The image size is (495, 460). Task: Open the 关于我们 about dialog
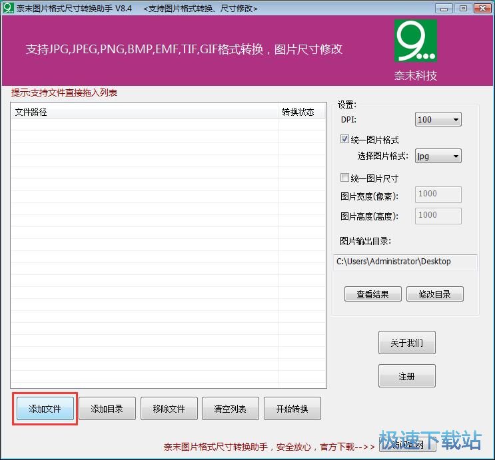coord(406,343)
